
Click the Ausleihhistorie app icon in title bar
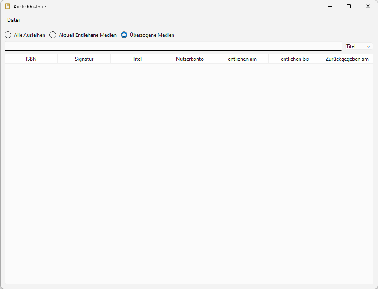pos(8,7)
